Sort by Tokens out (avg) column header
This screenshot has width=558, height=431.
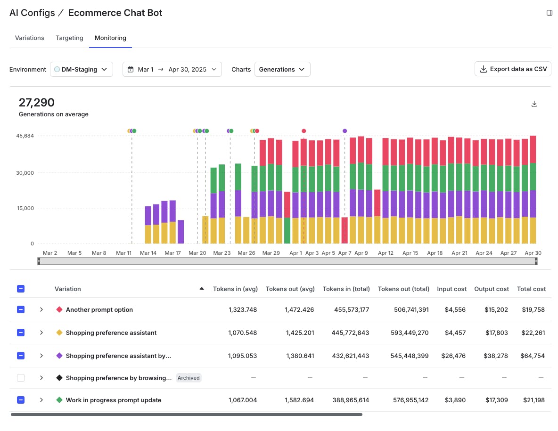290,289
